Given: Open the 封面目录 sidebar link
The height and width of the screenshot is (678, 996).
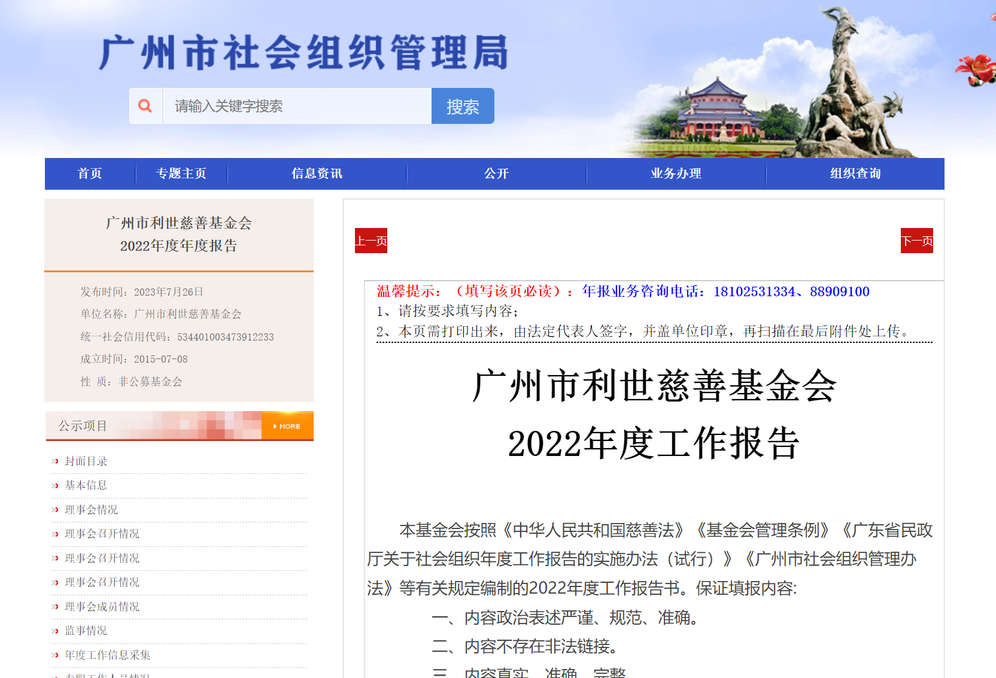Looking at the screenshot, I should tap(86, 461).
